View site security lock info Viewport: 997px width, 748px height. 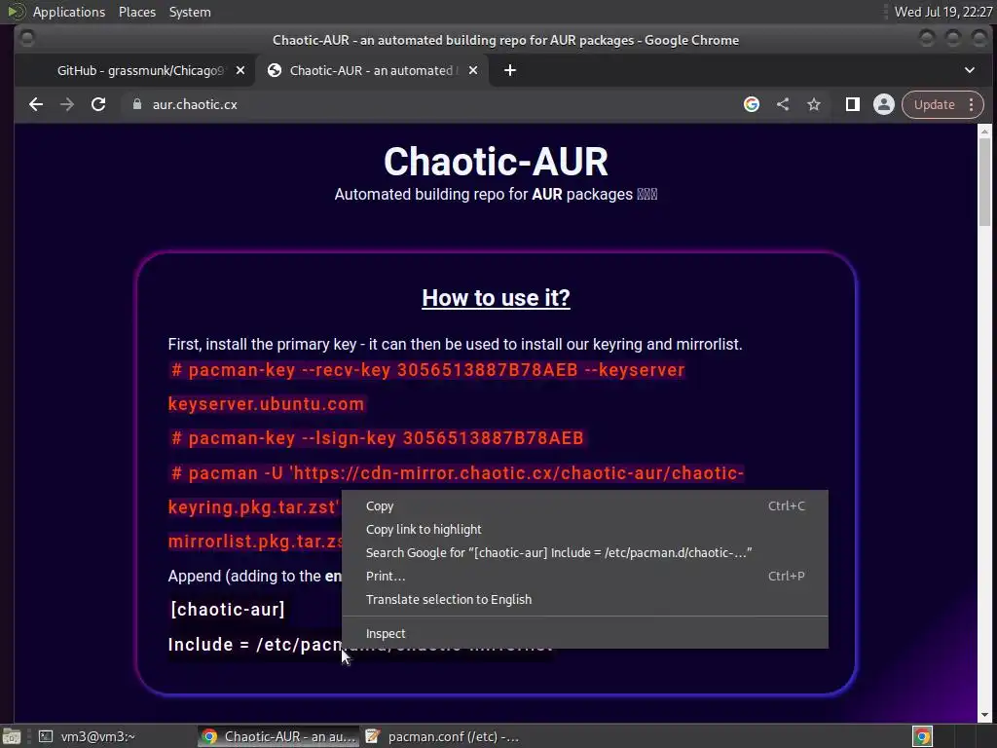click(136, 104)
